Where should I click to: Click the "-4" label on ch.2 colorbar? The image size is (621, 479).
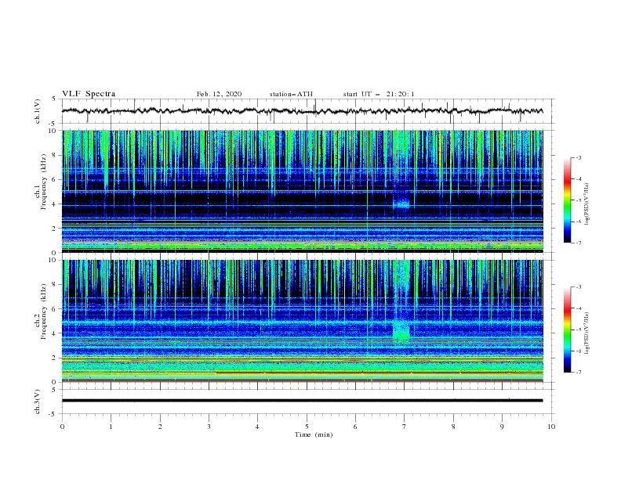pos(578,308)
